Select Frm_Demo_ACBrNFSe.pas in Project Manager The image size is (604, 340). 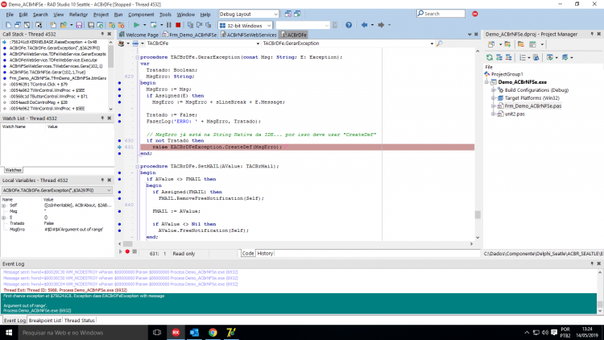533,106
